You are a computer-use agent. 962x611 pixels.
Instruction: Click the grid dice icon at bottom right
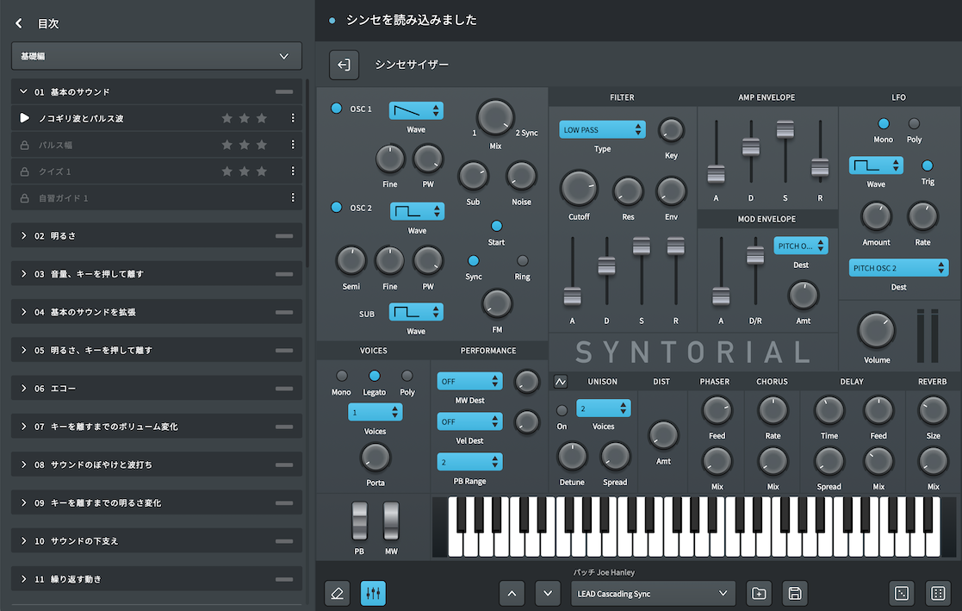[938, 593]
